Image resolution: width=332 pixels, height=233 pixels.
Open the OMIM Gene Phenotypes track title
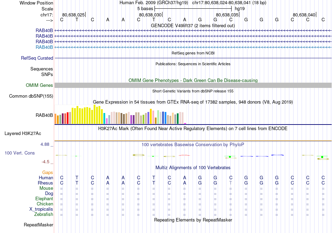coord(193,80)
